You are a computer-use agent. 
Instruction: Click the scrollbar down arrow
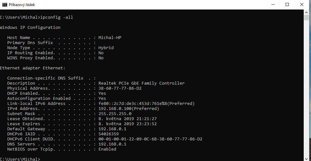(306, 158)
